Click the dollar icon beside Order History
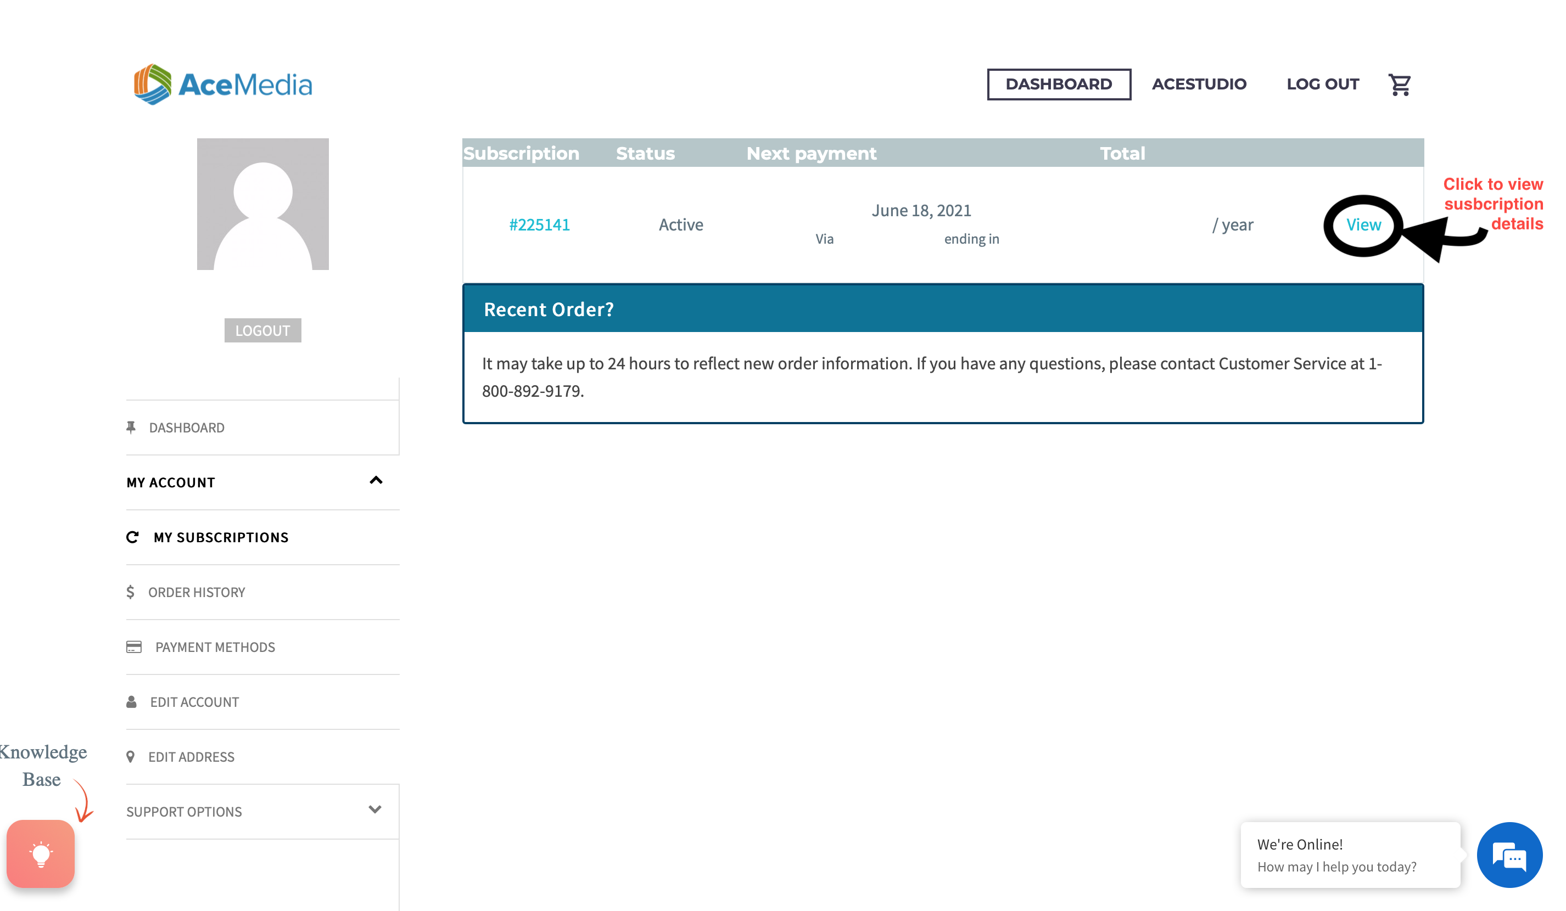1566x911 pixels. tap(131, 592)
